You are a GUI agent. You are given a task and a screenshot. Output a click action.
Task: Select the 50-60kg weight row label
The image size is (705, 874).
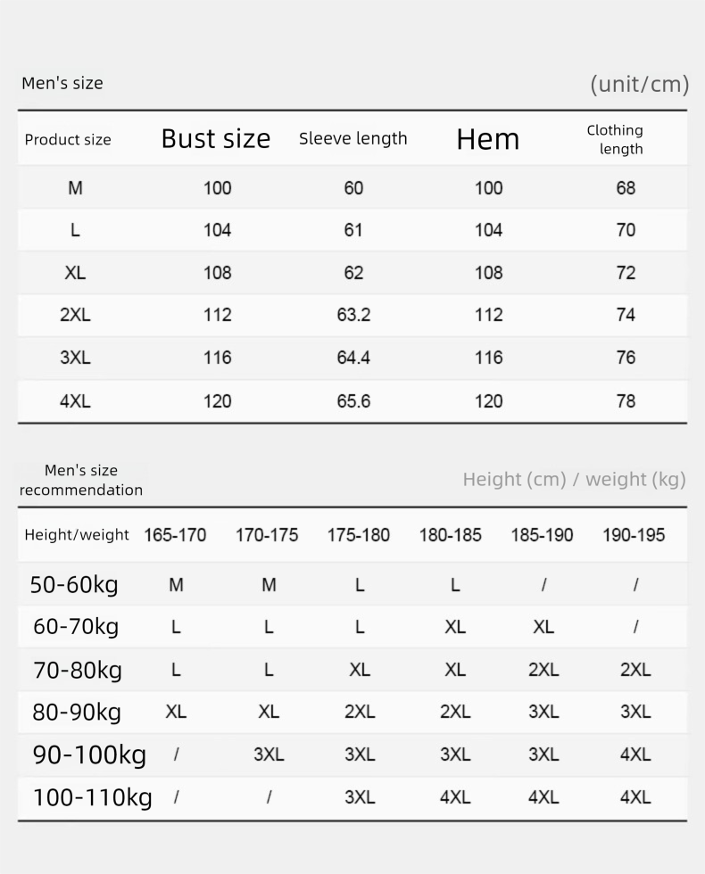pyautogui.click(x=74, y=585)
